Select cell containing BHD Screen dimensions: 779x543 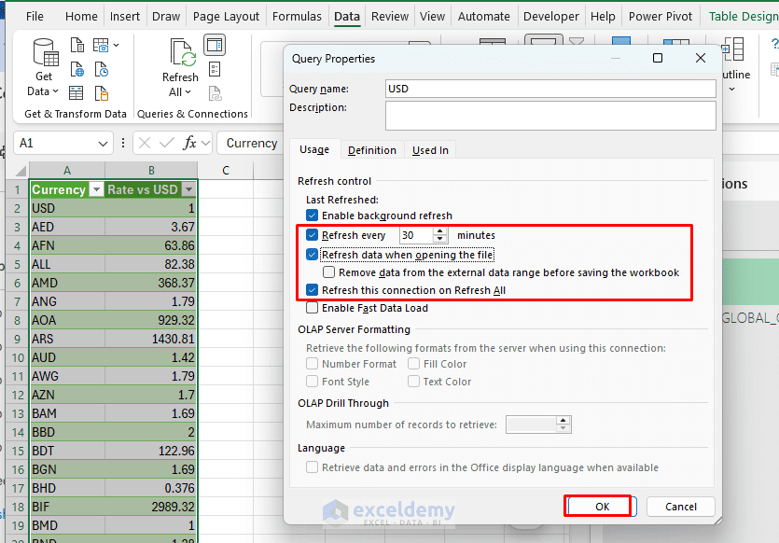point(67,488)
